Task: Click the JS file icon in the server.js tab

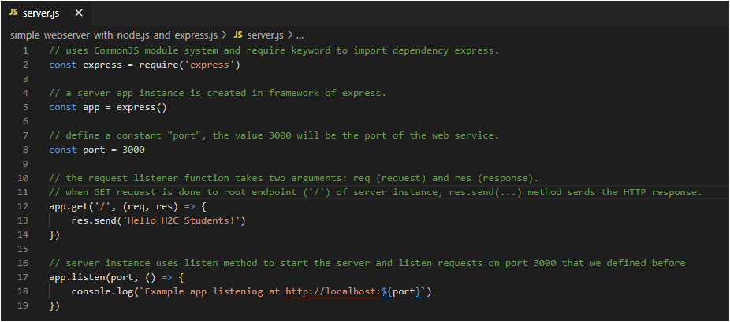Action: click(13, 13)
